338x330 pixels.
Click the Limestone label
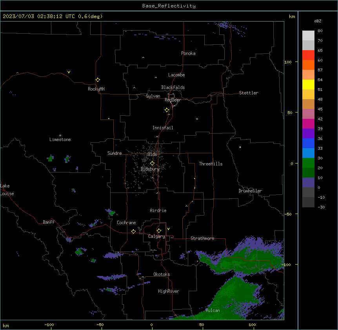tap(60, 140)
